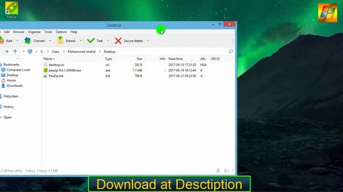Click the sidebar three-dot handle
Screen dimensions: 343x192
pyautogui.click(x=18, y=59)
